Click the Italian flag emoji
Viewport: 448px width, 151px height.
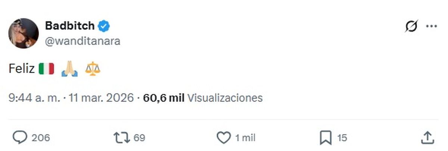[x=46, y=69]
